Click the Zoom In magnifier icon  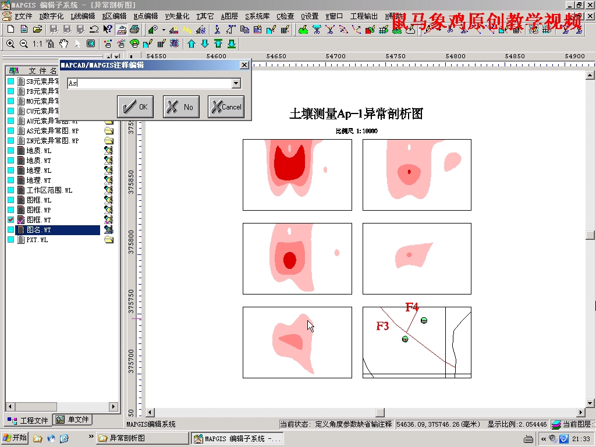pos(10,44)
